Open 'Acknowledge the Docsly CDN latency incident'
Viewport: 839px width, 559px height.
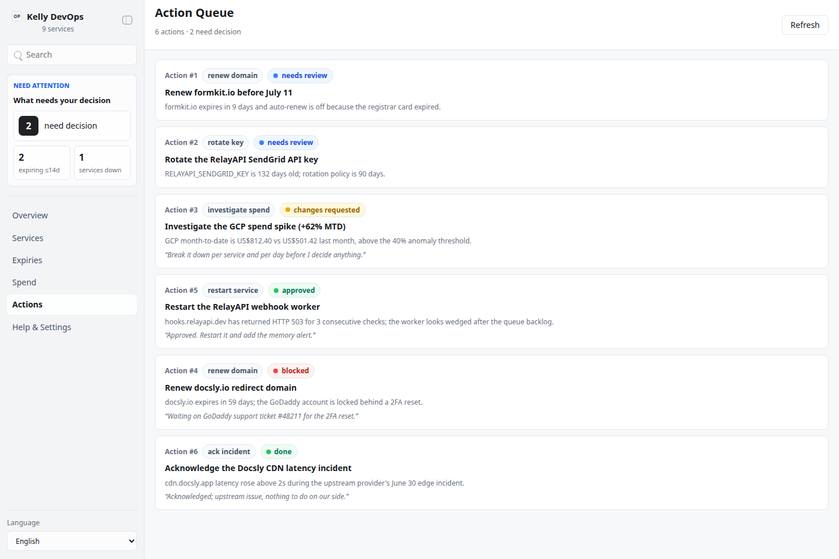[258, 468]
